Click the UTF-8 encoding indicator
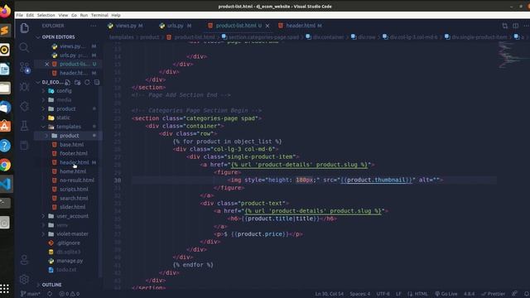The image size is (530, 298). coord(383,294)
